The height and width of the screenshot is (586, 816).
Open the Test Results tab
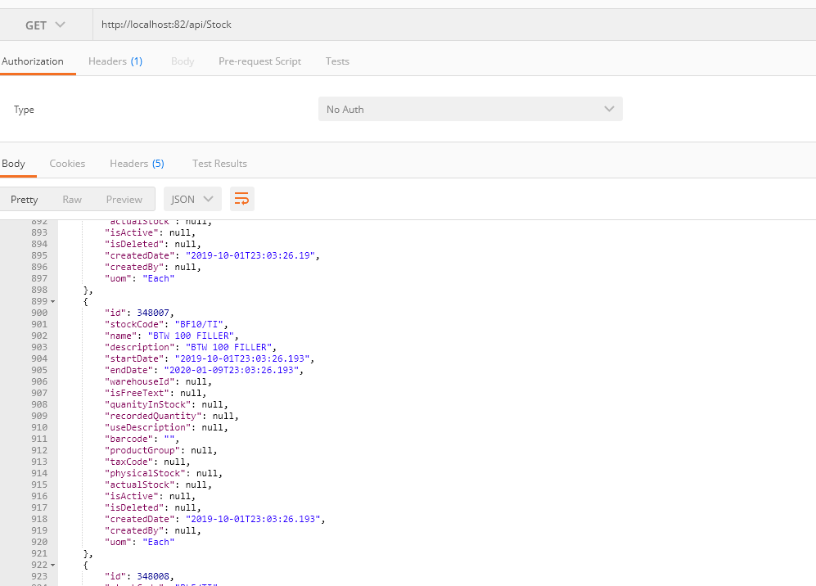pyautogui.click(x=219, y=164)
